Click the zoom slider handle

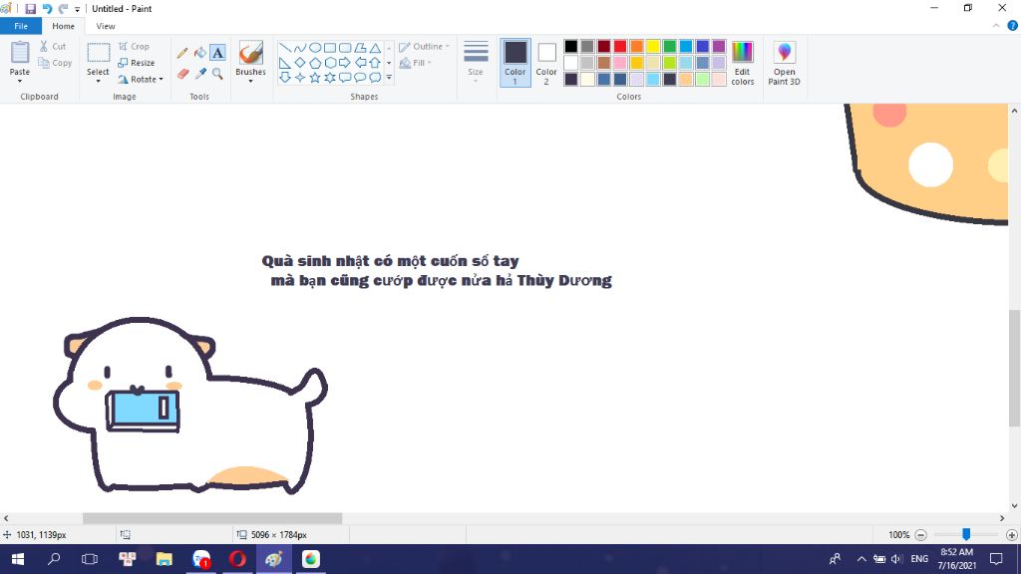pos(966,534)
